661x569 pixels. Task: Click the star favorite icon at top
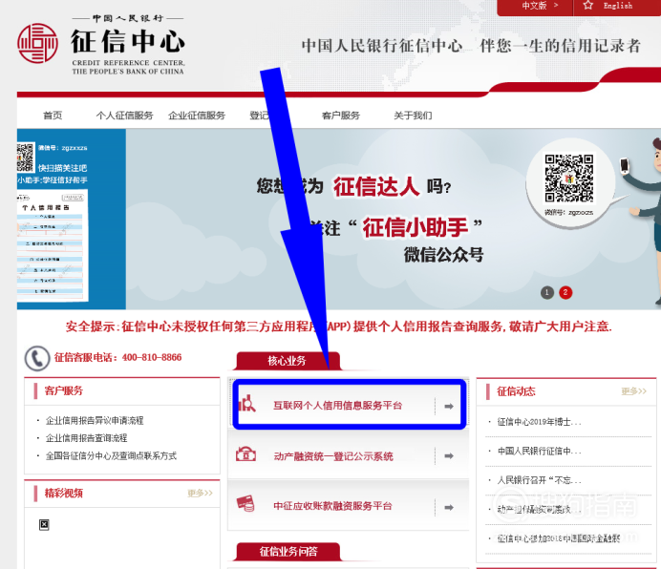[x=587, y=6]
